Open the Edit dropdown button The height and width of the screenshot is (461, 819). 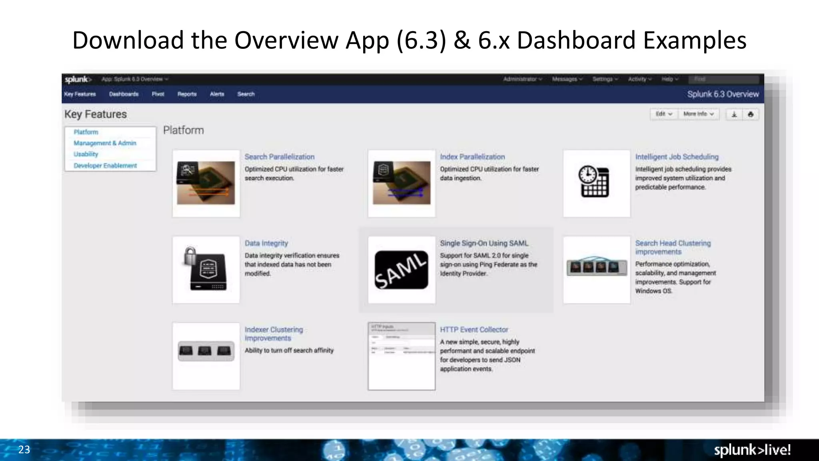(664, 114)
